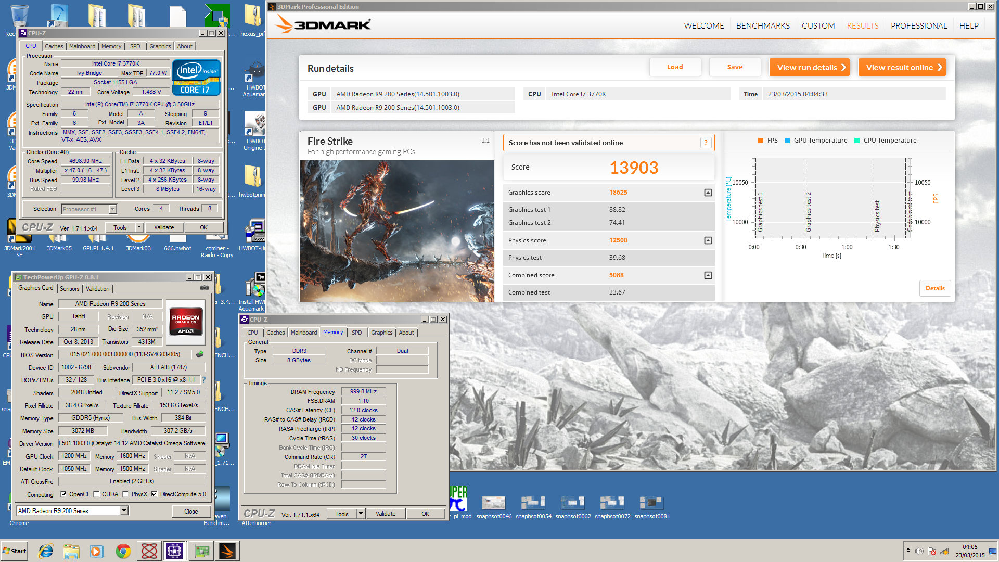Go to the CUSTOM tab in 3DMark
The image size is (999, 562).
818,25
